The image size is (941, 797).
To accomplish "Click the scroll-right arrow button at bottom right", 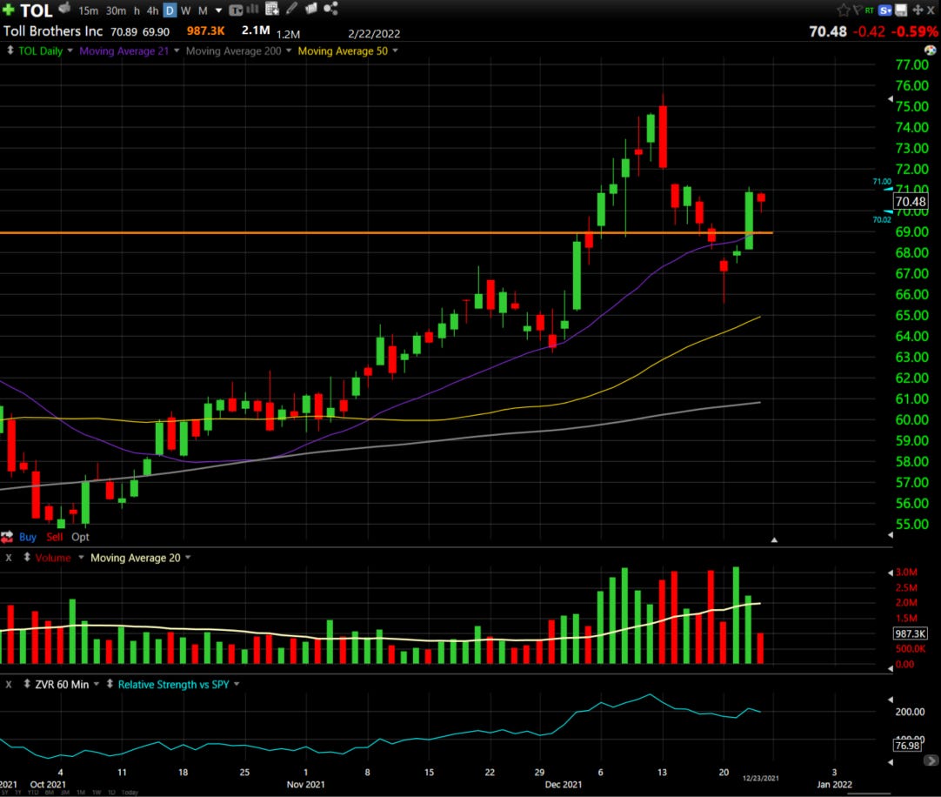I will pyautogui.click(x=931, y=760).
